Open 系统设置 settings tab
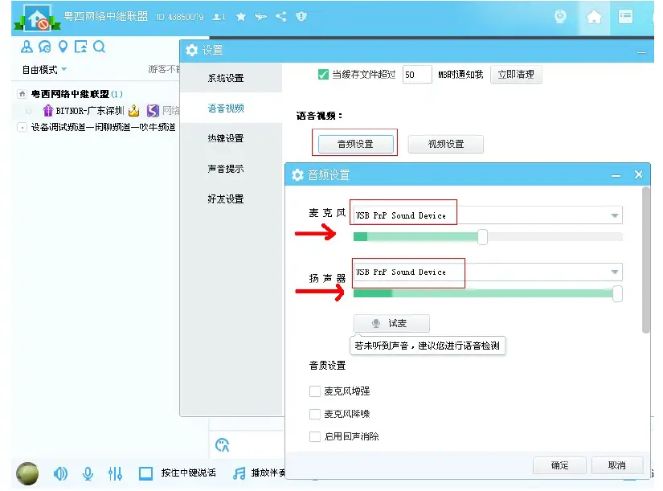Screen dimensions: 663x491 click(x=226, y=78)
